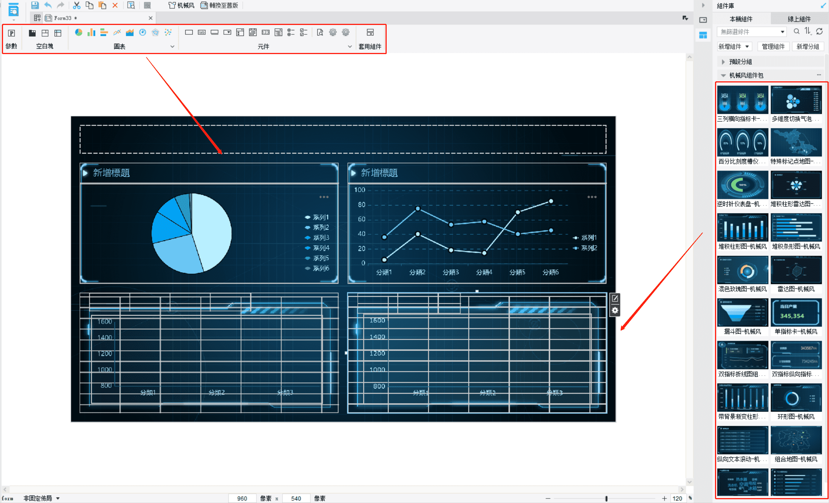Click the Cut scissors icon
Viewport: 829px width, 503px height.
pyautogui.click(x=76, y=5)
